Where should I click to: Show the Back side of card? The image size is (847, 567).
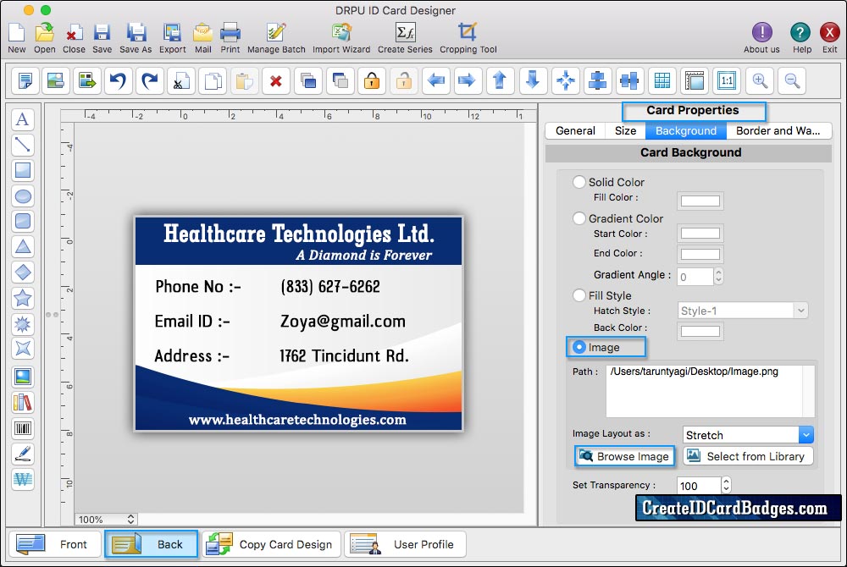click(151, 544)
